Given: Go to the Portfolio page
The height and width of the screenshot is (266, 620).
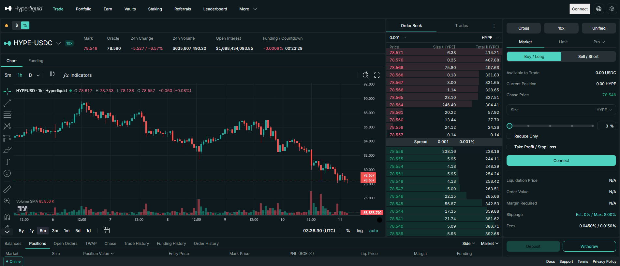Looking at the screenshot, I should coord(83,9).
